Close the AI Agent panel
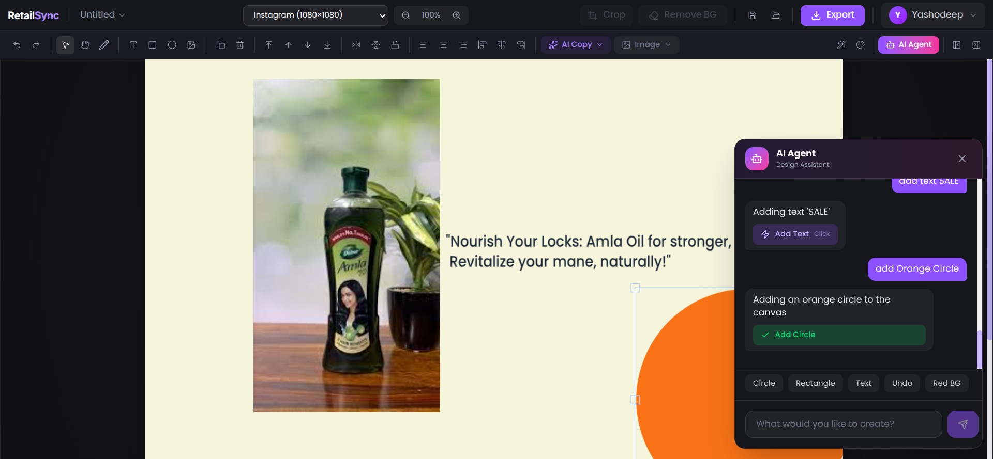 [x=962, y=159]
